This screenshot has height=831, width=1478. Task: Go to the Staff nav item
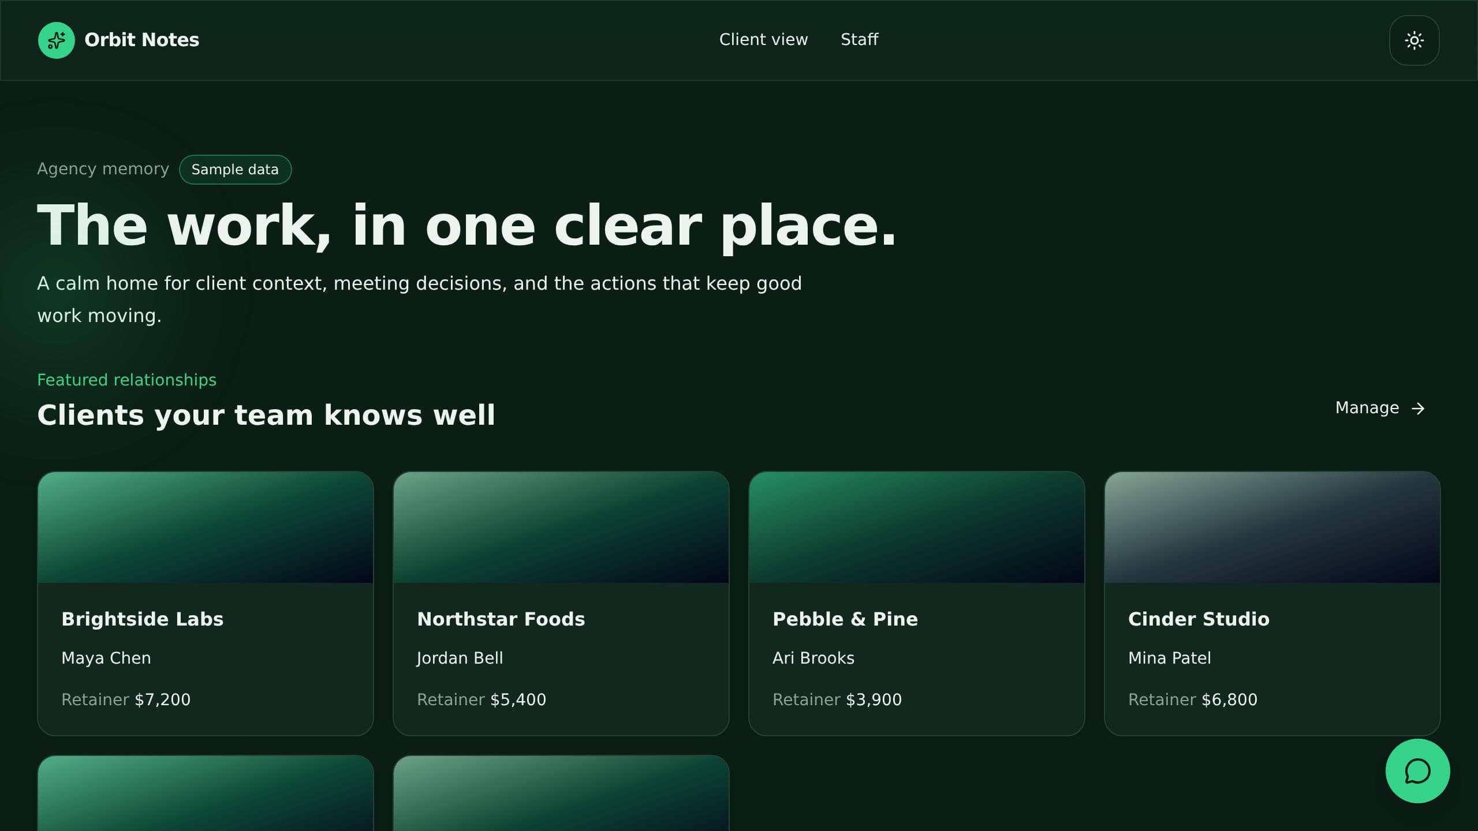(x=859, y=40)
